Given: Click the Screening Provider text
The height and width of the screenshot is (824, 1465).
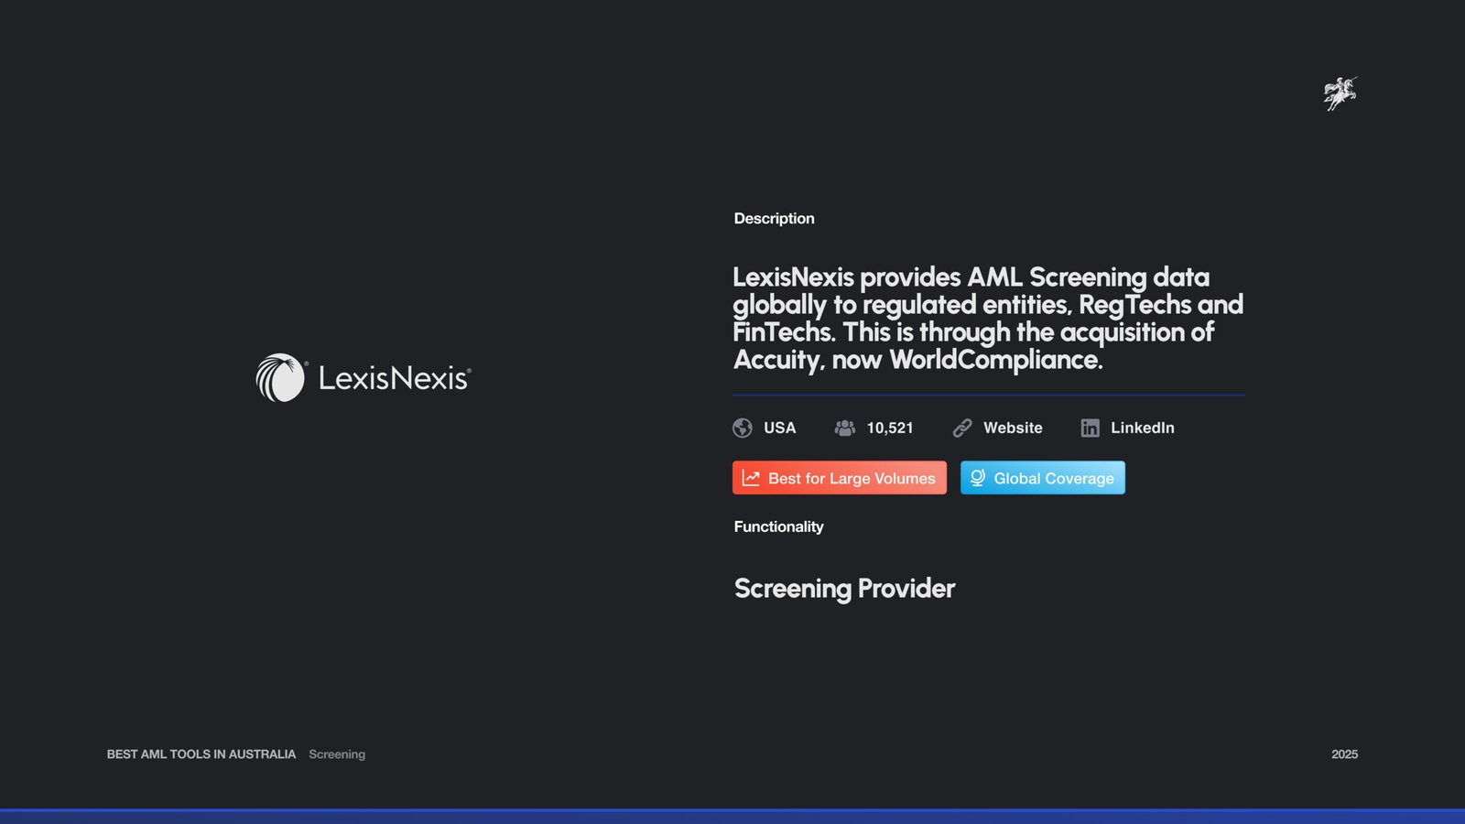Looking at the screenshot, I should tap(844, 588).
